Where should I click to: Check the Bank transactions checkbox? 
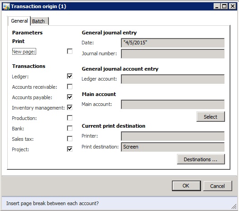tap(70, 128)
